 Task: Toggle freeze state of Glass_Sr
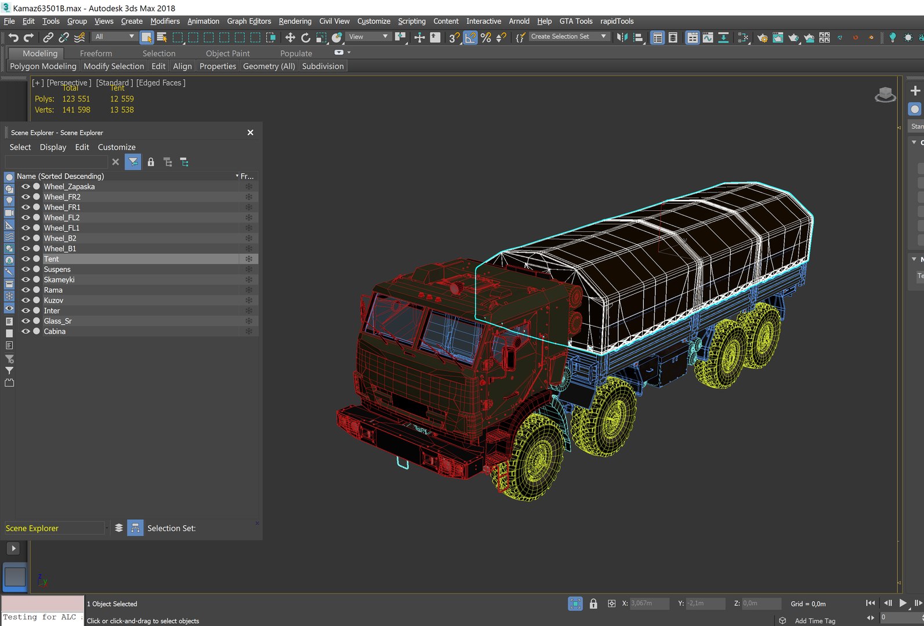point(249,321)
